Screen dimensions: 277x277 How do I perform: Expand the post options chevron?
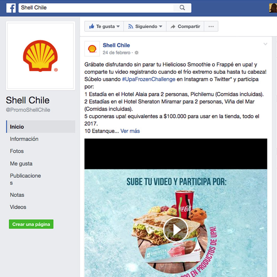coord(265,44)
